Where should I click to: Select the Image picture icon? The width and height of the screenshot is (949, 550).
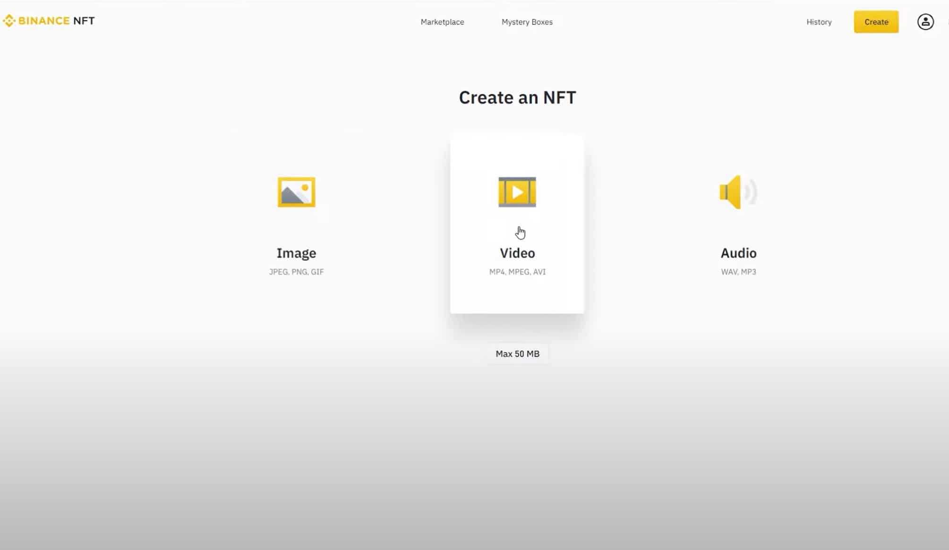point(296,192)
